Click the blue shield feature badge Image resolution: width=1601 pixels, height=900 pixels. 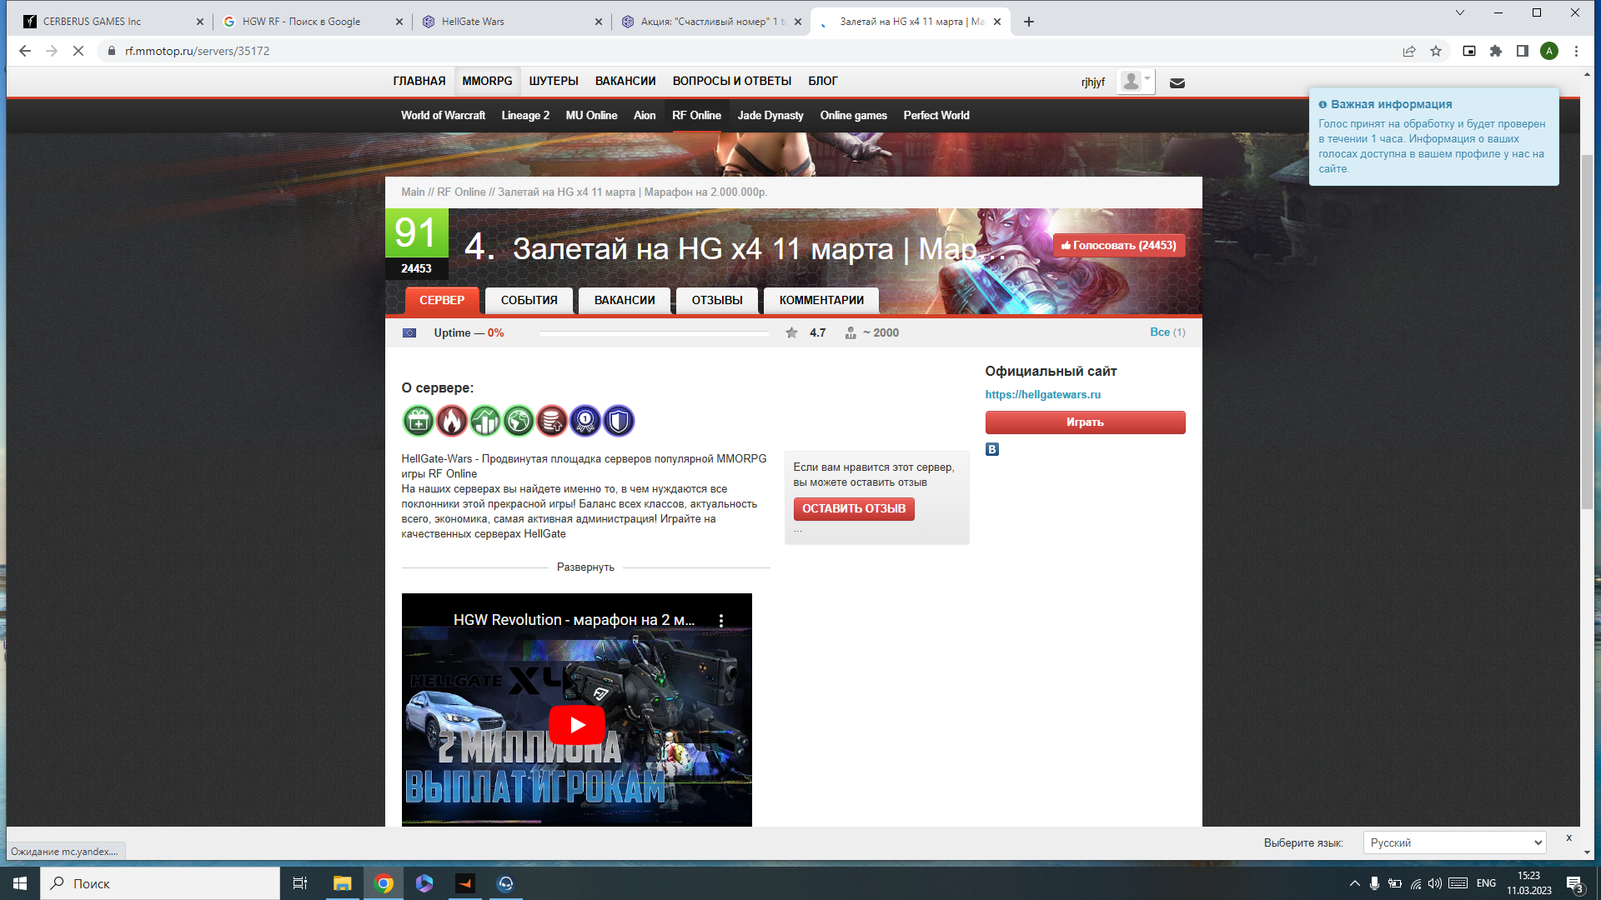coord(618,422)
